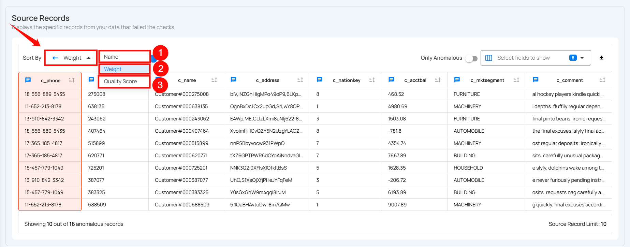
Task: Select the comment cell starting 'al hockey players'
Action: click(569, 94)
